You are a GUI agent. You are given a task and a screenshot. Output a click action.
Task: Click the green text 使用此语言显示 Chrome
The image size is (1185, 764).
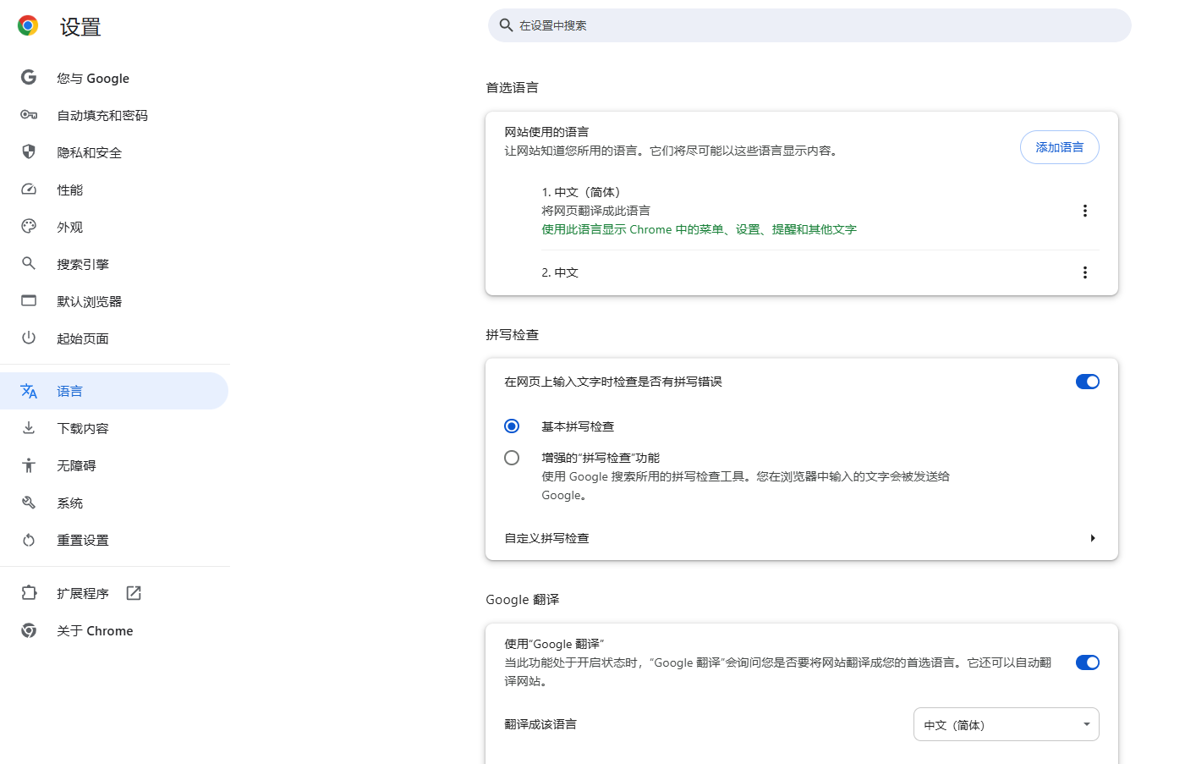point(699,229)
